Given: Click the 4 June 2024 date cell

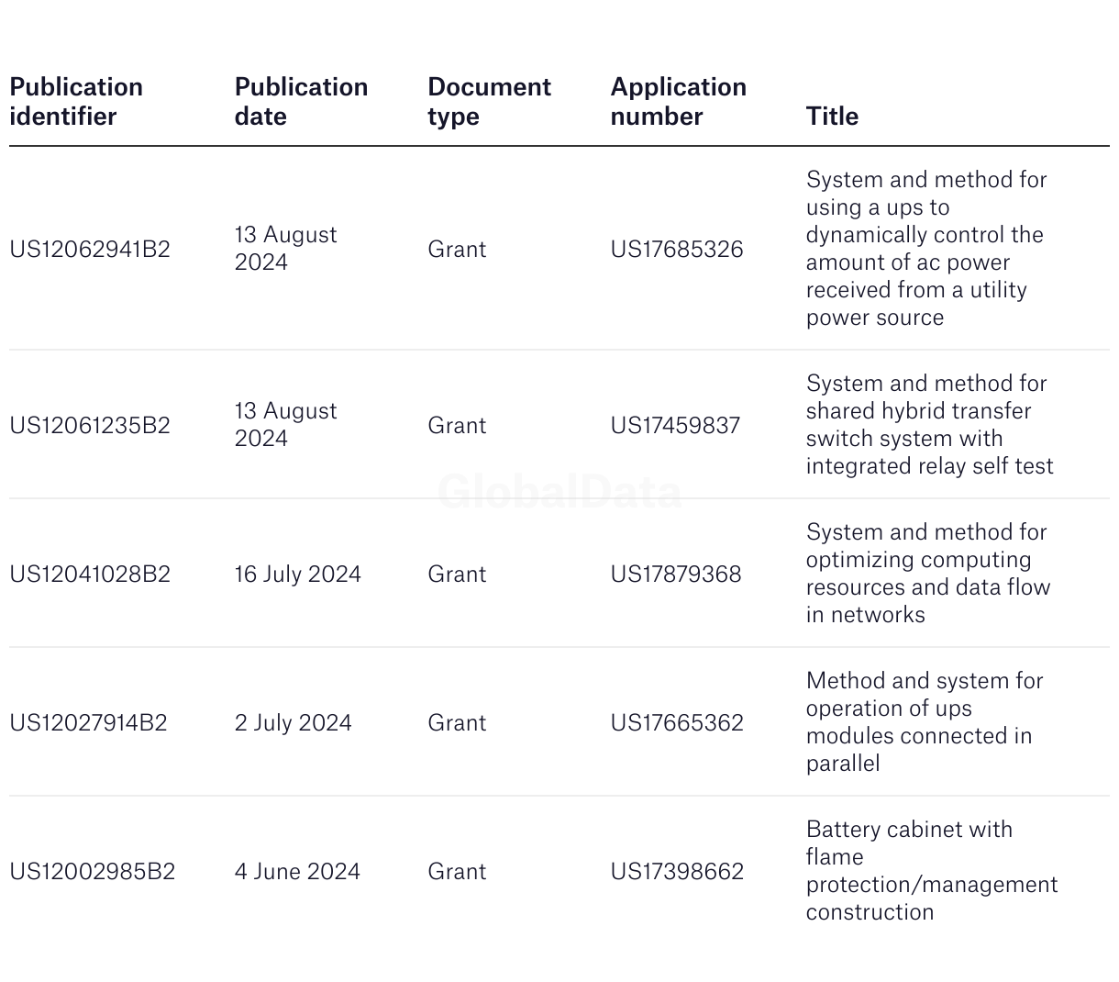Looking at the screenshot, I should [297, 872].
